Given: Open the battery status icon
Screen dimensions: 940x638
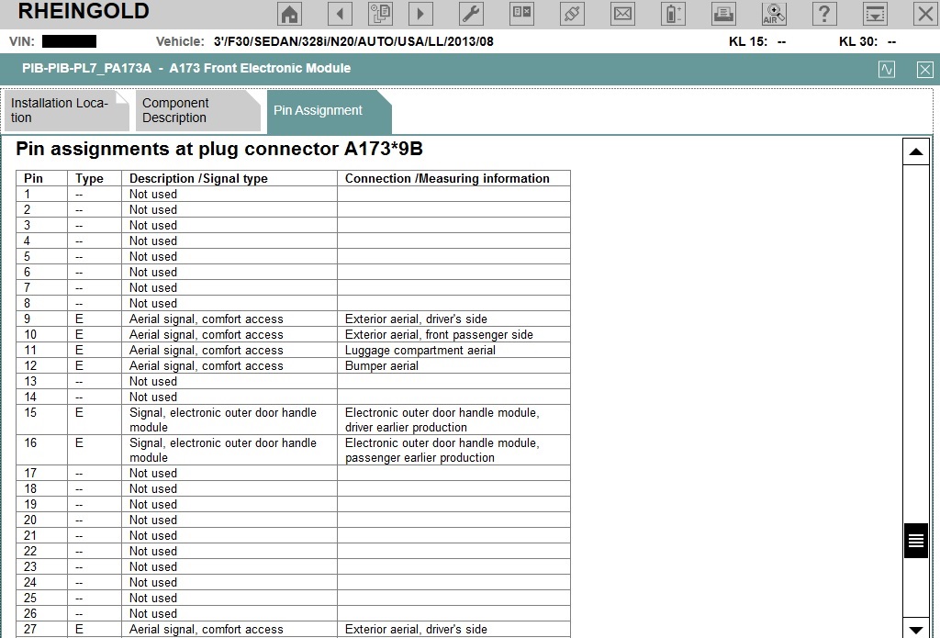Looking at the screenshot, I should (673, 13).
